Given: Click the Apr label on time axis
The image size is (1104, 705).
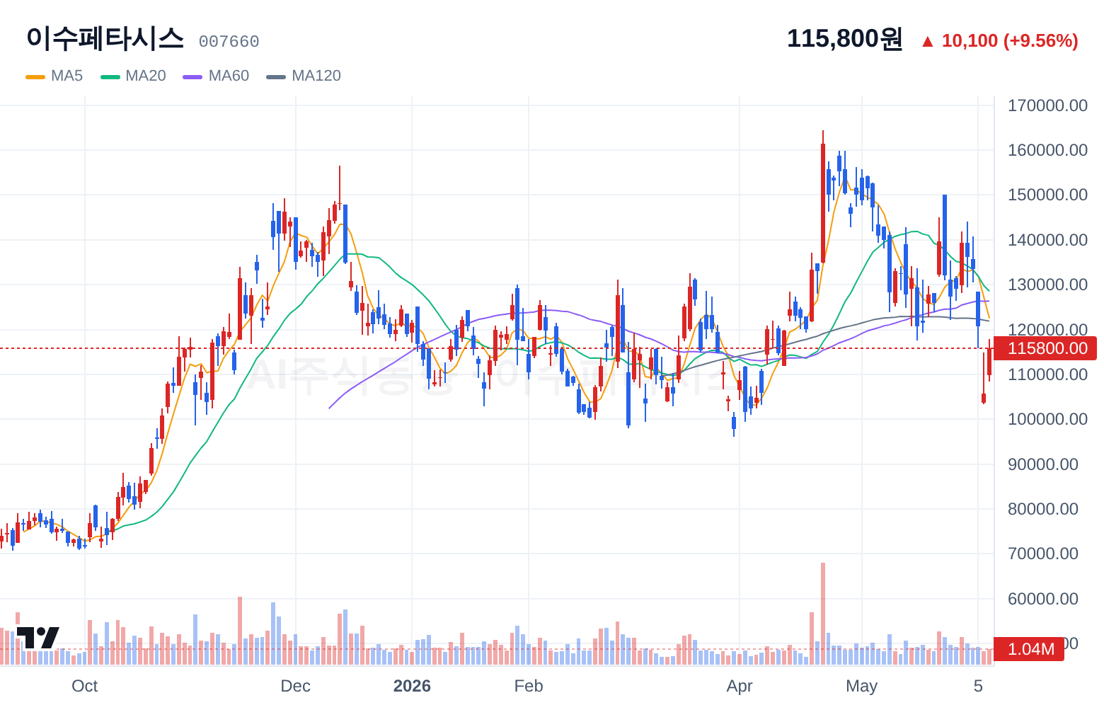Looking at the screenshot, I should (740, 686).
